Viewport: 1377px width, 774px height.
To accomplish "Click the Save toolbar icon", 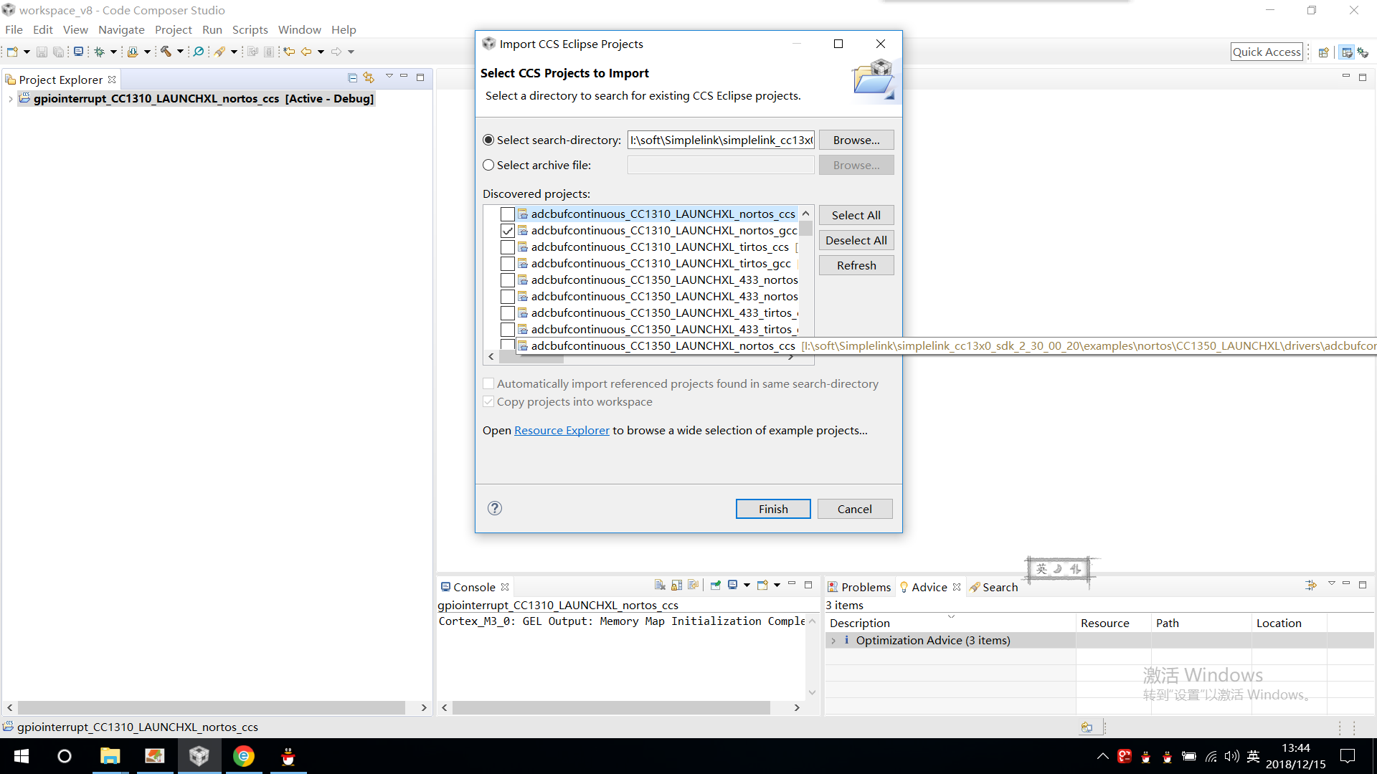I will tap(41, 51).
